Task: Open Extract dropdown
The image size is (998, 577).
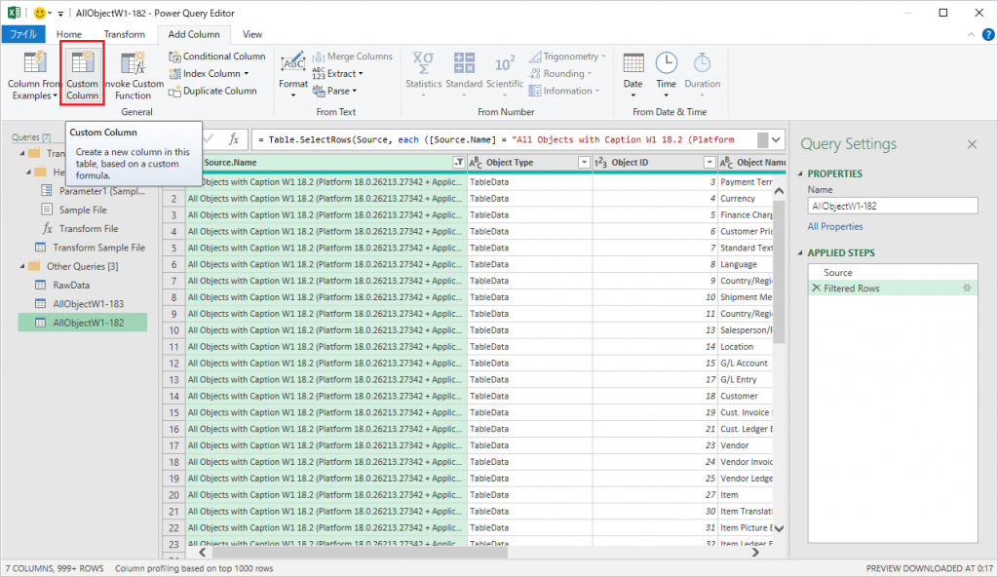Action: [337, 73]
